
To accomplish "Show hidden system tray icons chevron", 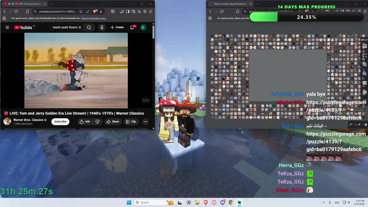I will point(323,202).
